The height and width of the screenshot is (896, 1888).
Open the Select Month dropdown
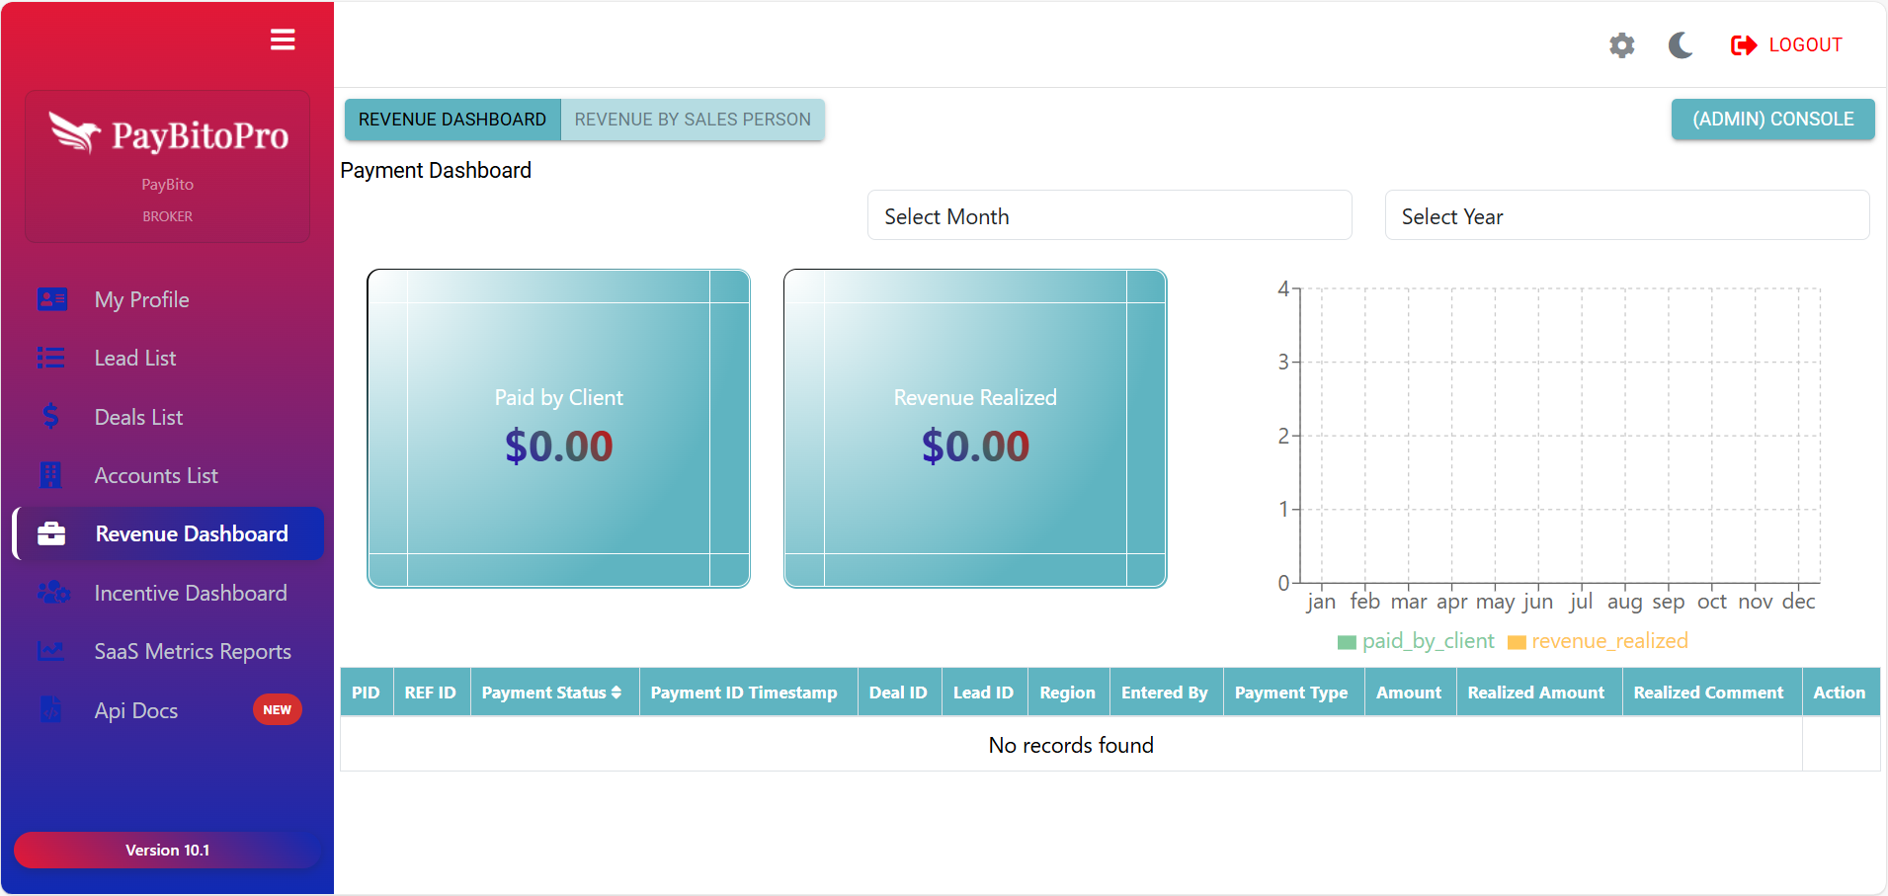click(1108, 216)
